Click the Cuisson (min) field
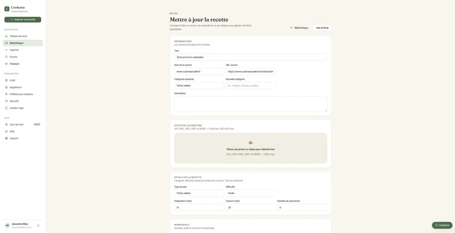455x233 pixels. click(x=251, y=207)
